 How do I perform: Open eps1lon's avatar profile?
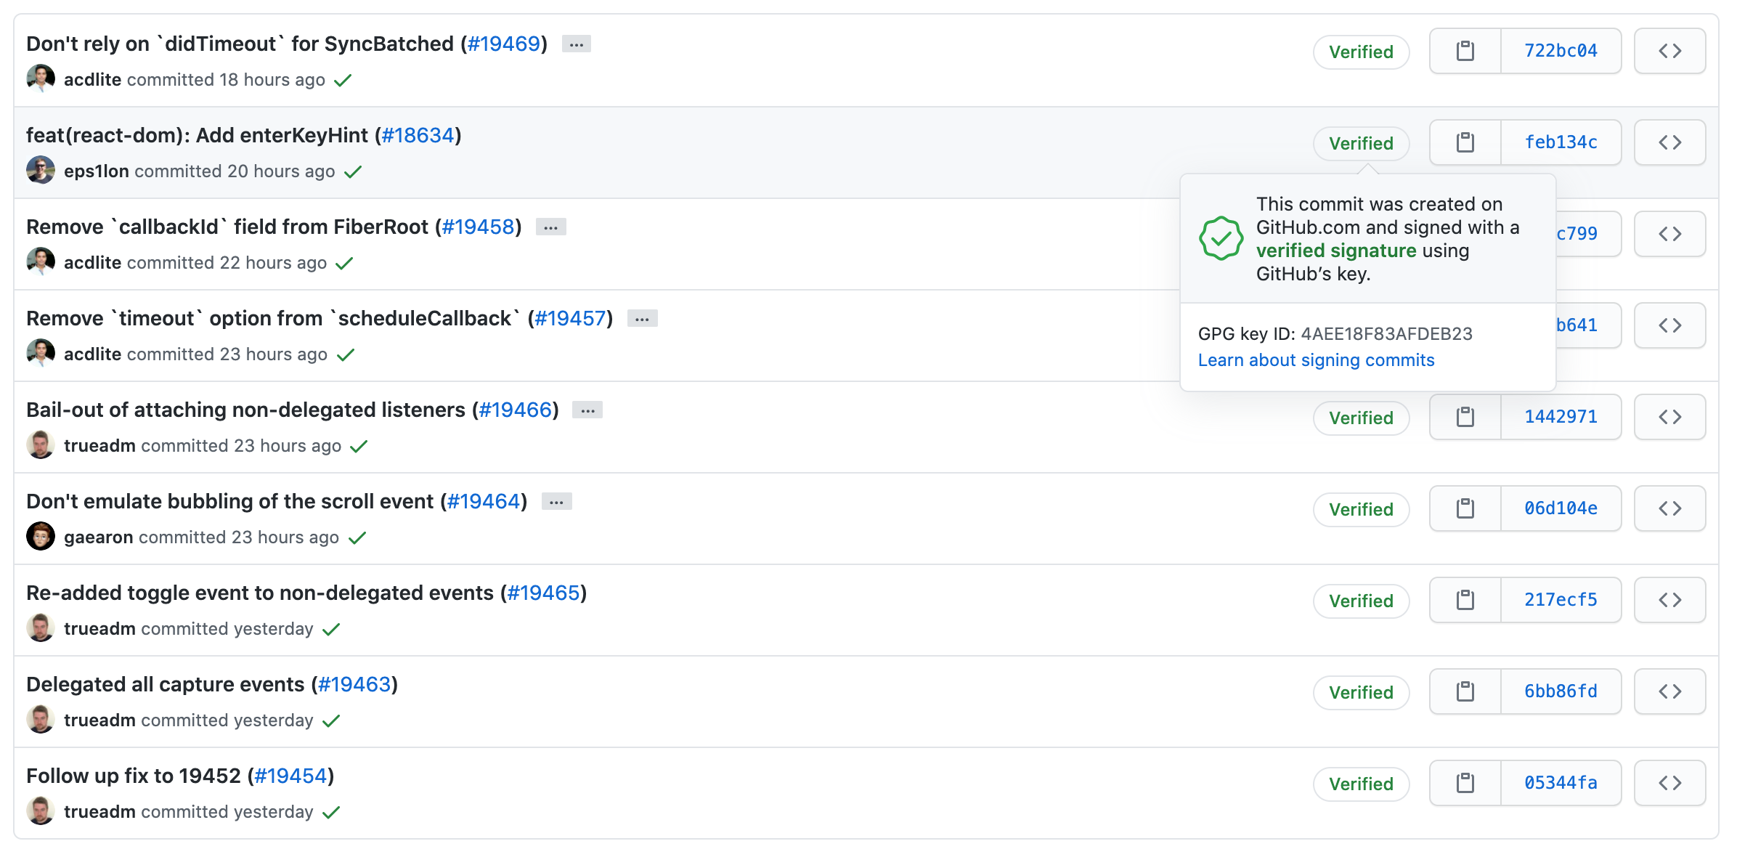pos(41,171)
